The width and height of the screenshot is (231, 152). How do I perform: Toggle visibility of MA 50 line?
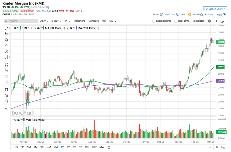pos(38,28)
